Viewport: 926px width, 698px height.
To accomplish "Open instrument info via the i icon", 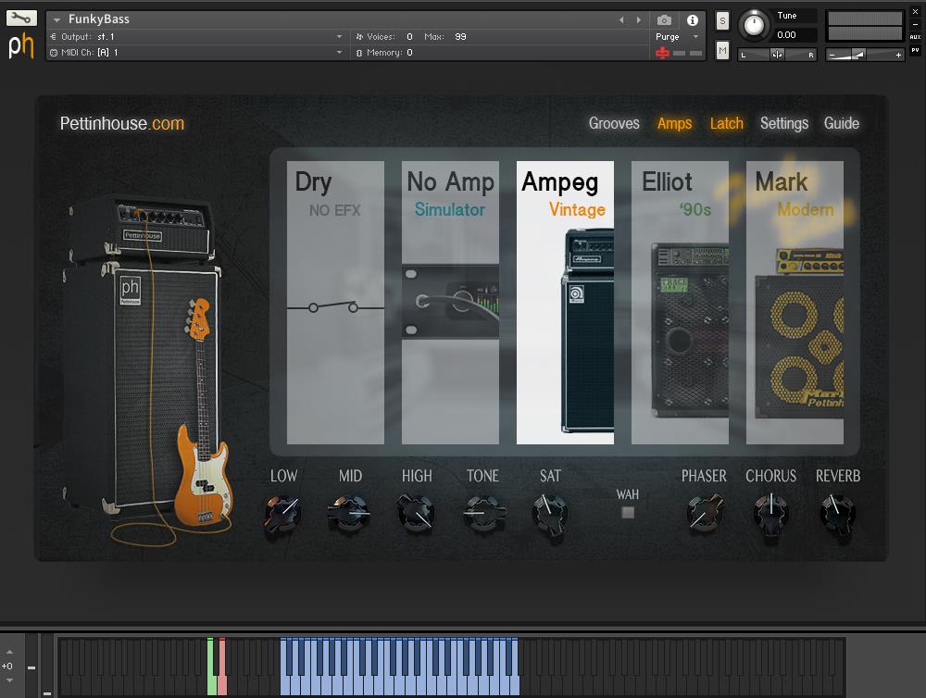I will click(x=692, y=19).
